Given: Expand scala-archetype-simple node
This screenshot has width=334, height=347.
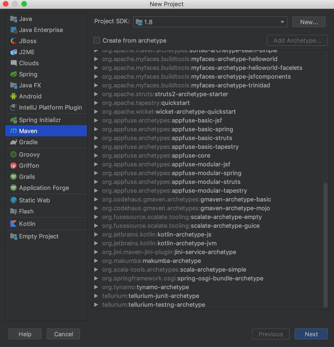Looking at the screenshot, I should point(96,269).
